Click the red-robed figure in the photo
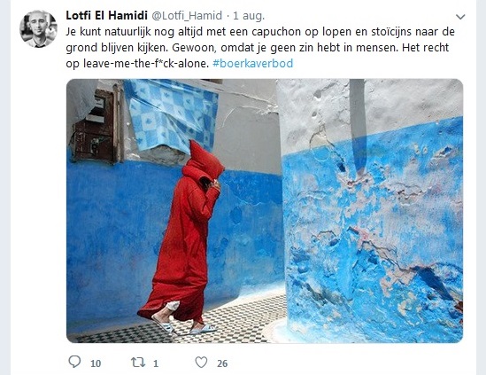This screenshot has height=375, width=486. click(181, 236)
